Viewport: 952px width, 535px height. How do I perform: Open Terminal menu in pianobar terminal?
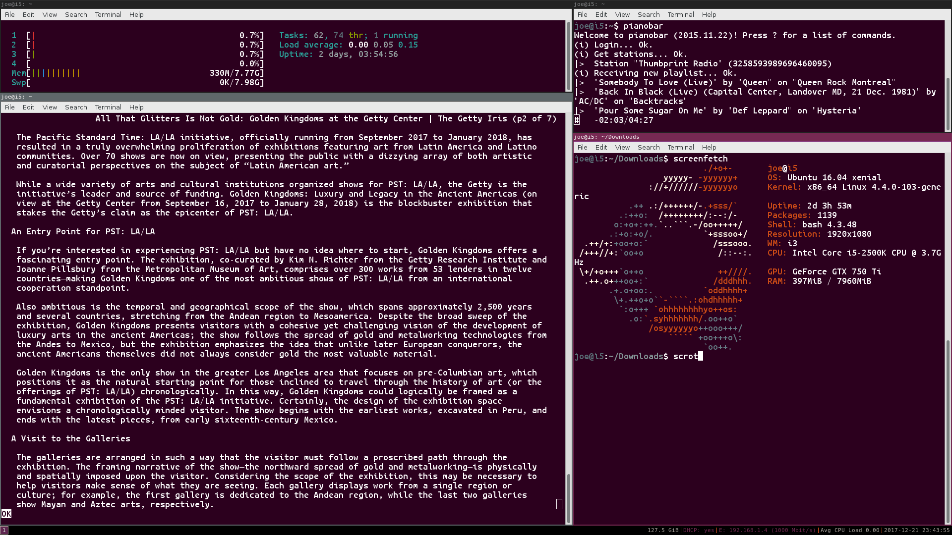(x=681, y=14)
